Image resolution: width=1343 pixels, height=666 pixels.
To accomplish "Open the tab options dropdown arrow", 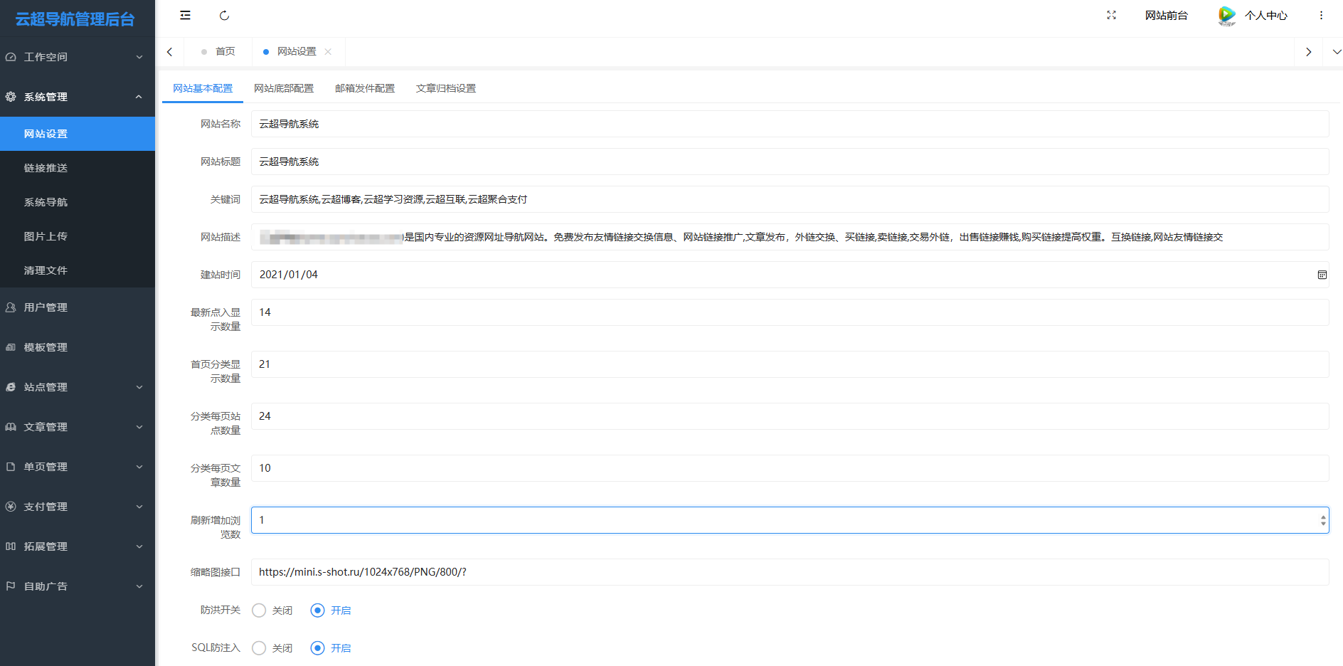I will (x=1336, y=52).
